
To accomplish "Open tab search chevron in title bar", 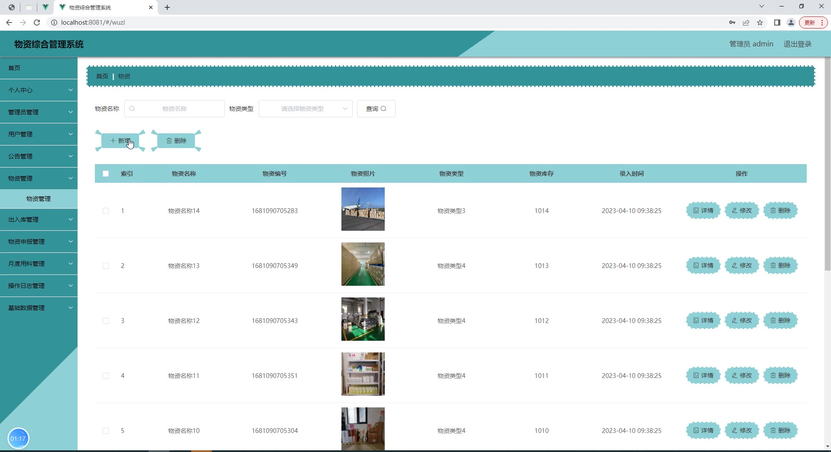I will click(761, 6).
